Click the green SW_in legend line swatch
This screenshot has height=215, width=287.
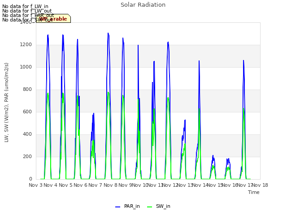pos(149,207)
